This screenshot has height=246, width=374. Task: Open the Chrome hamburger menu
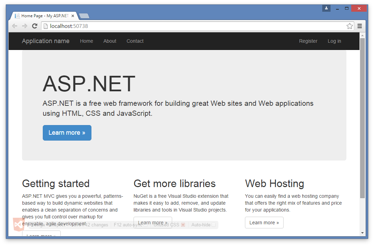pos(360,26)
